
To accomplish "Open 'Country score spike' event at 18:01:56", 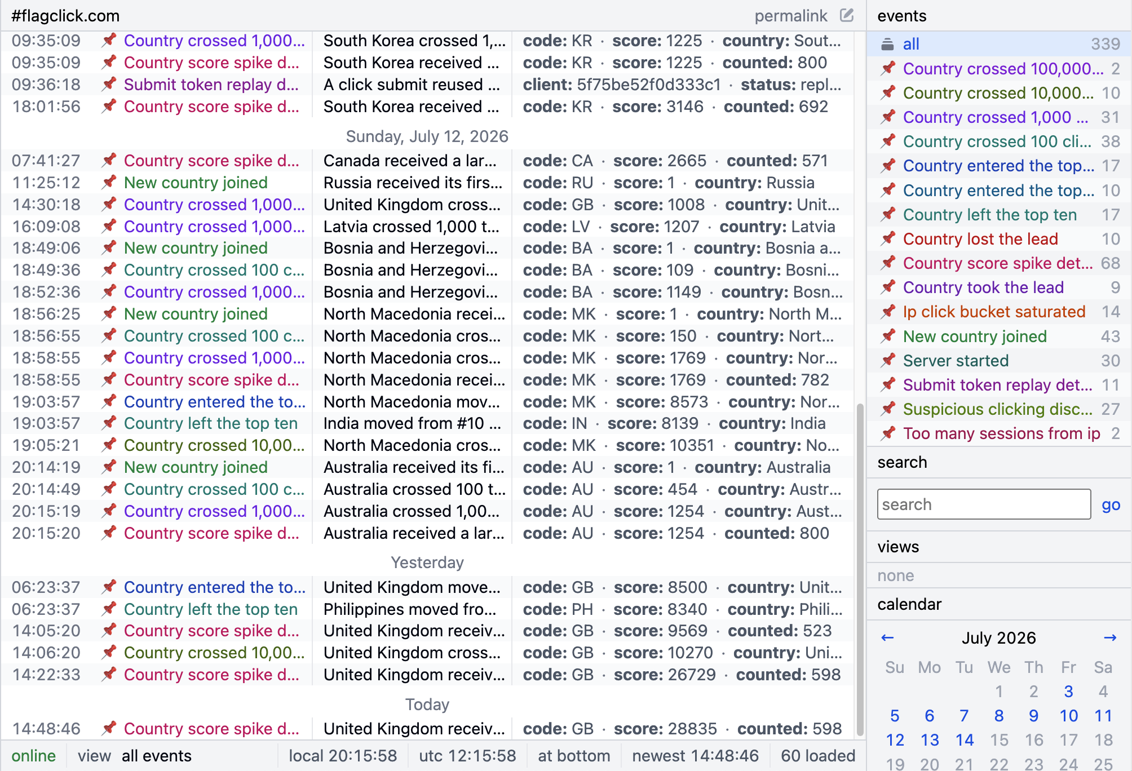I will [x=211, y=107].
